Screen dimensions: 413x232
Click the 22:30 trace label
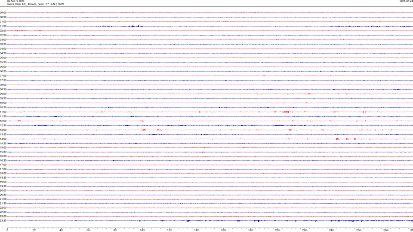tap(3, 212)
